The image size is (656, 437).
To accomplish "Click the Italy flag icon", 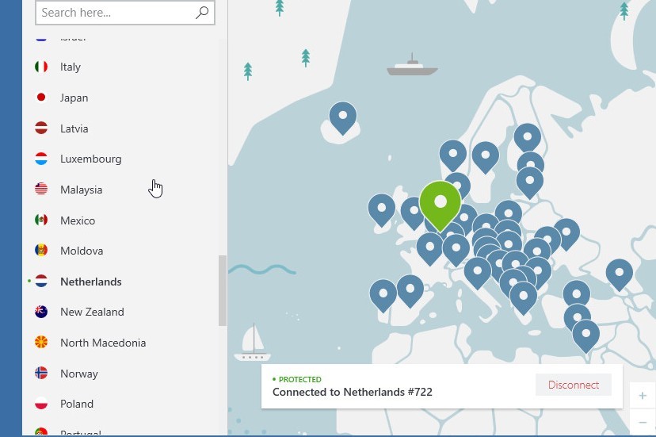I will (41, 67).
